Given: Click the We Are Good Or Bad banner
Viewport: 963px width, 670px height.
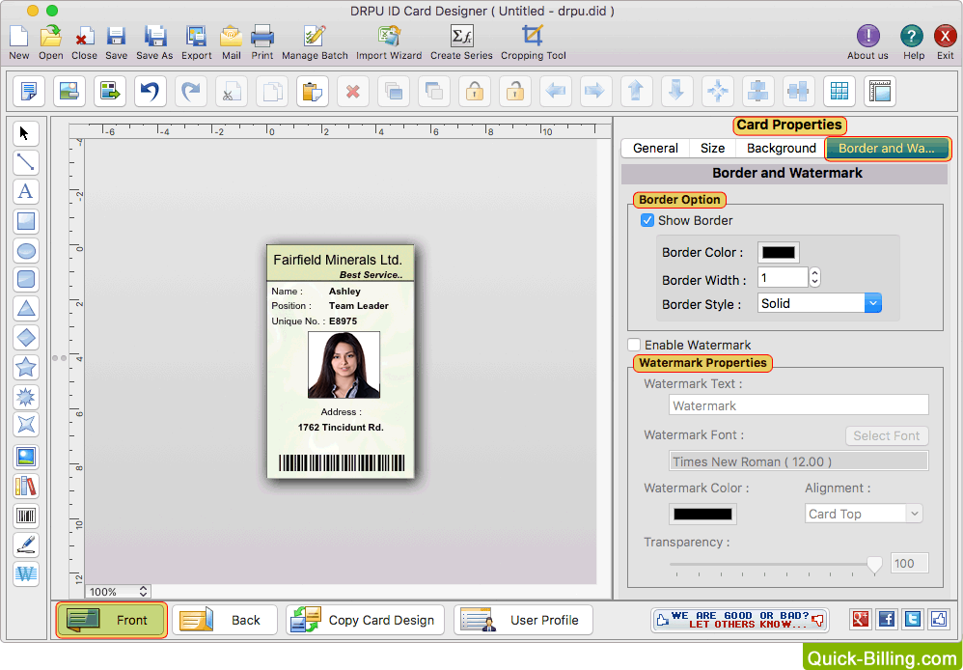Looking at the screenshot, I should pos(740,620).
